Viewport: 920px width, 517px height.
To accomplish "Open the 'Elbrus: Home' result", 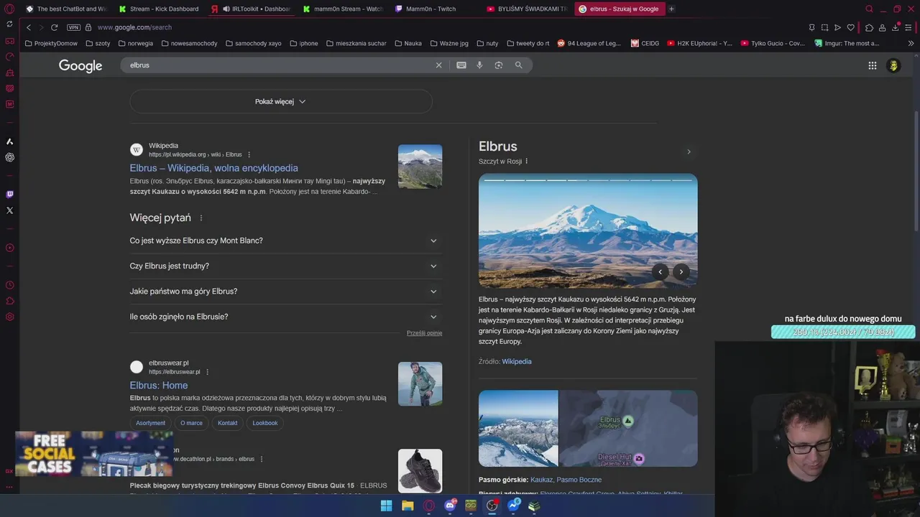I will (x=159, y=386).
